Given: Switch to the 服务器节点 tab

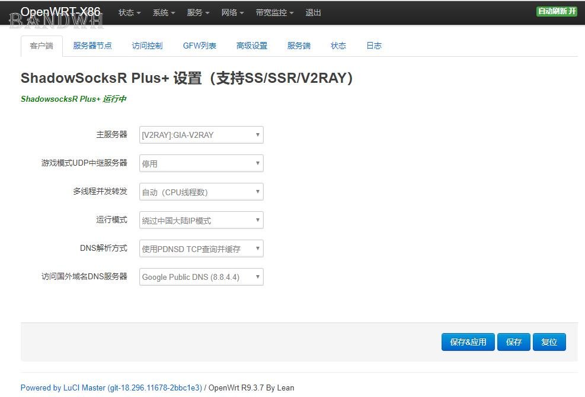Looking at the screenshot, I should point(92,46).
